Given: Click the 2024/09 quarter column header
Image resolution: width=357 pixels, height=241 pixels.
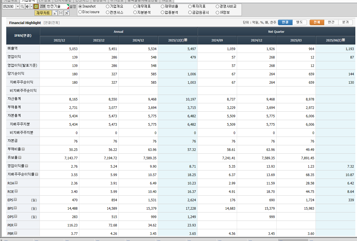Looking at the screenshot, I should point(217,40).
